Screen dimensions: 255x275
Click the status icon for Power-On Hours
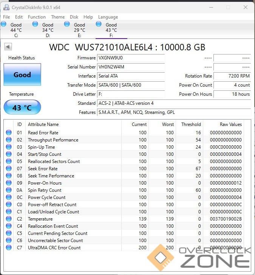coord(9,183)
